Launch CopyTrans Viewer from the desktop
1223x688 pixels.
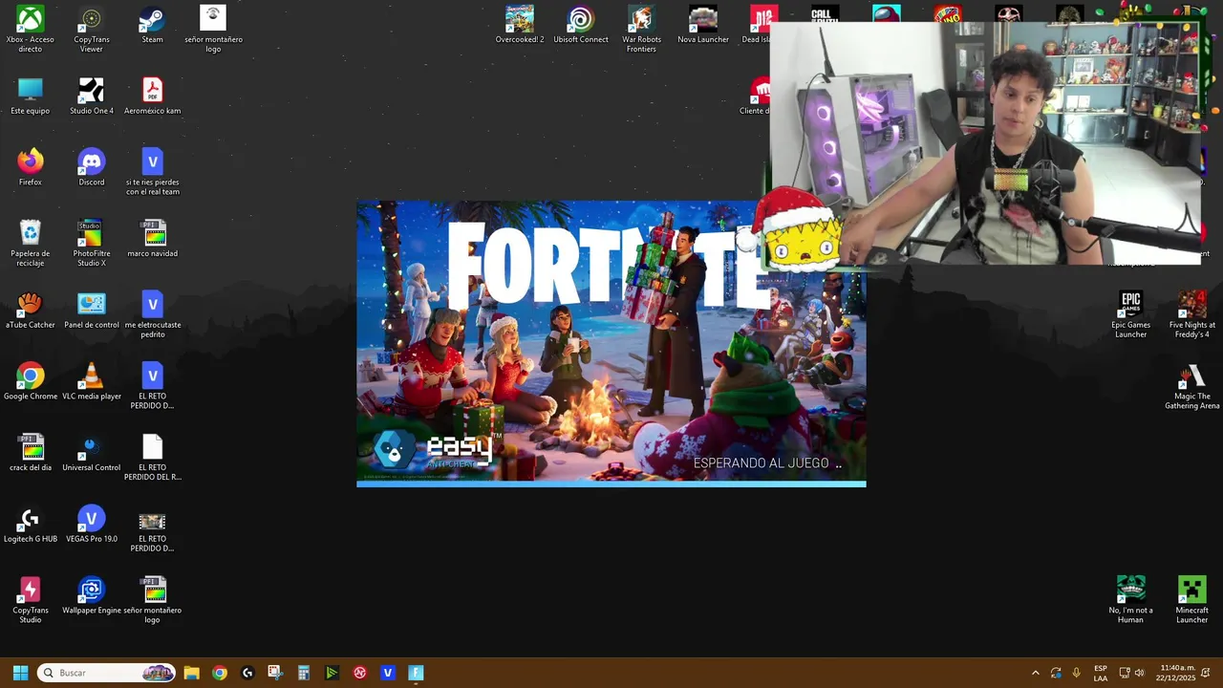click(91, 30)
